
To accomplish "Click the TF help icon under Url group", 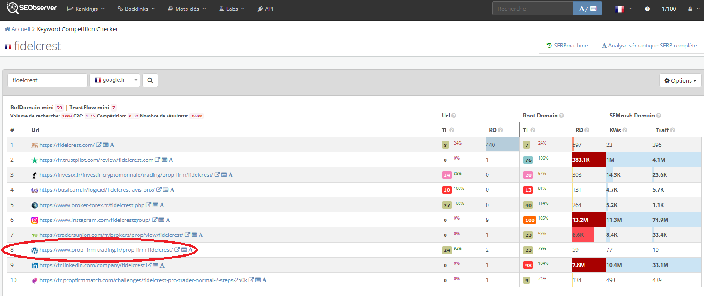I will click(x=452, y=130).
